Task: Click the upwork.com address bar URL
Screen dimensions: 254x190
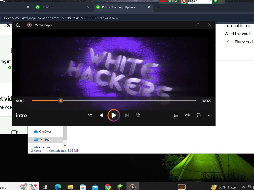Action: click(60, 18)
